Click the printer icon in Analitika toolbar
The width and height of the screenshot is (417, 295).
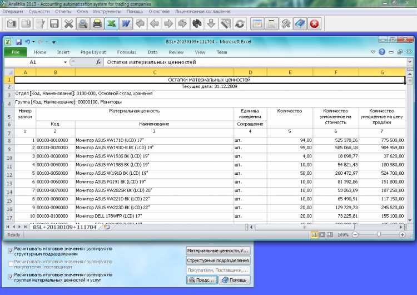[97, 24]
